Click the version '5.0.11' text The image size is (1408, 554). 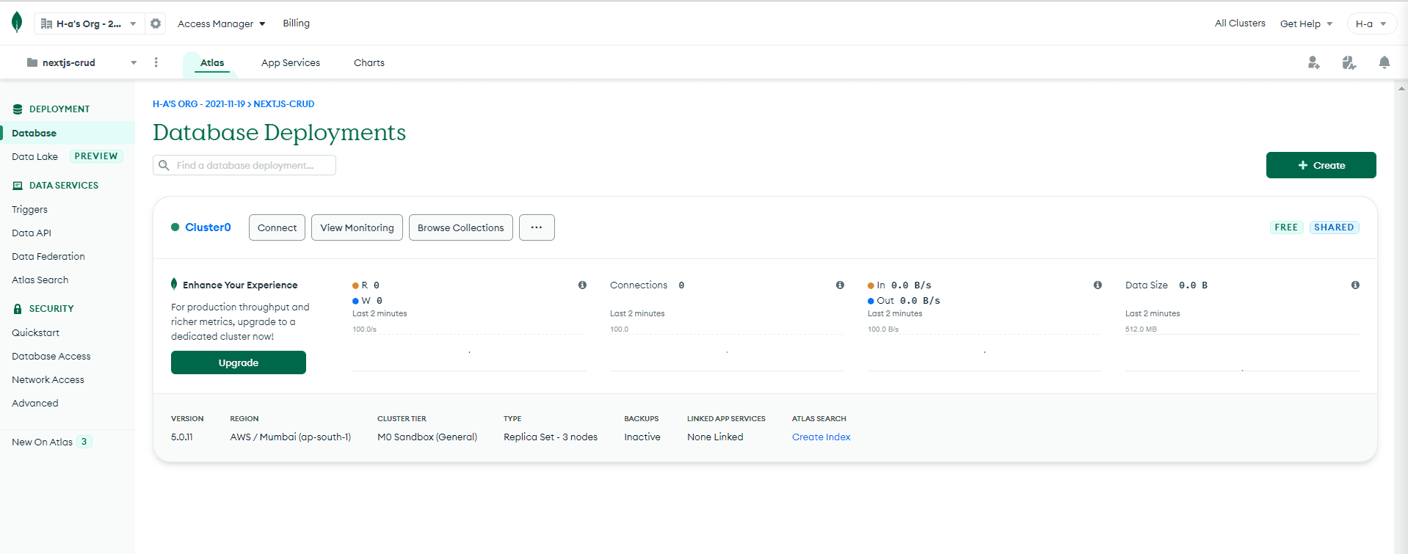point(182,437)
